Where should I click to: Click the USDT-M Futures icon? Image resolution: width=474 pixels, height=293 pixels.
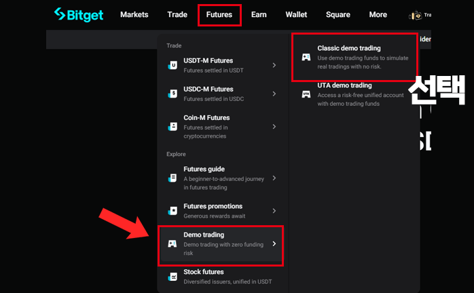click(x=172, y=65)
